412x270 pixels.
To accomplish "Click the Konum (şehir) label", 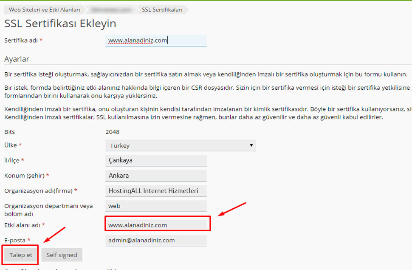I will click(x=24, y=176).
